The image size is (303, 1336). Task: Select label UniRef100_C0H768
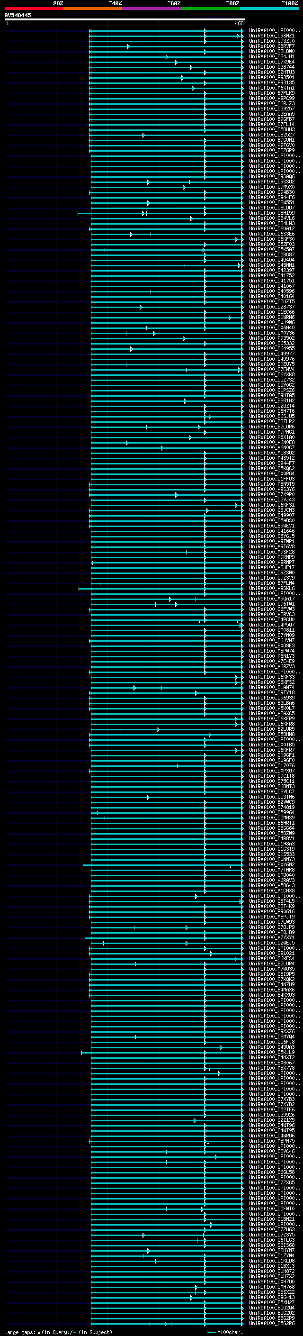[x=272, y=1287]
